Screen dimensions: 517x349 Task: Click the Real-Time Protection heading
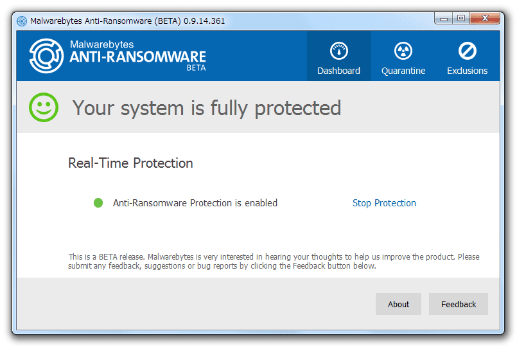[x=130, y=163]
